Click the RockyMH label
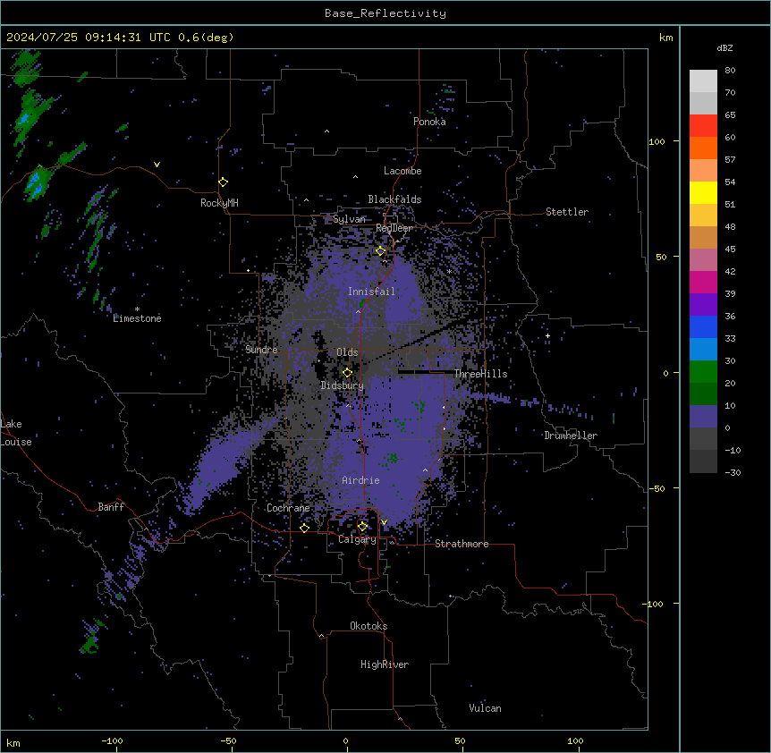Screen dimensions: 771x753 [219, 202]
